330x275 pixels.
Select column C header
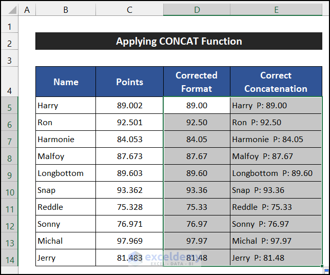click(129, 9)
